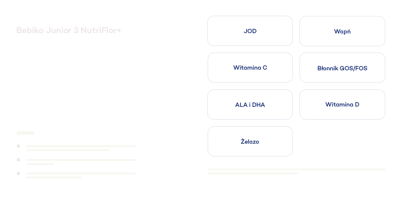Click the first bullet dot in the list
The width and height of the screenshot is (402, 201).
point(18,146)
